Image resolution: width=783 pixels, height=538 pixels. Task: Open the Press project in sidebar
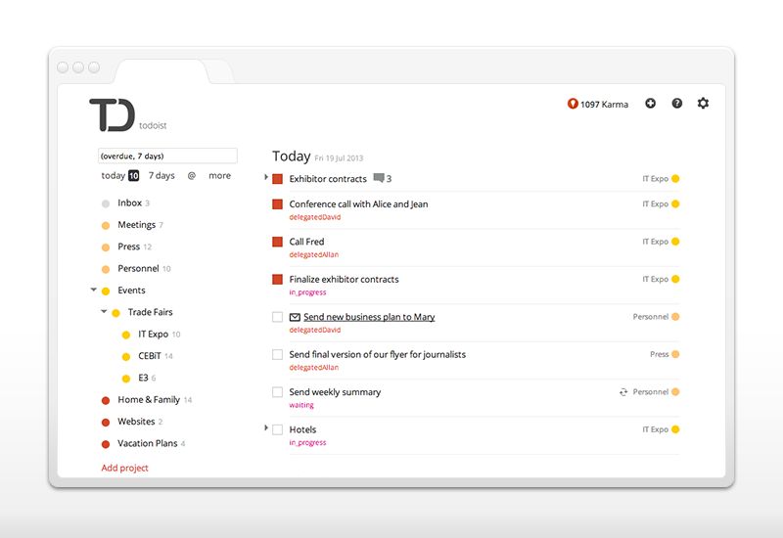129,247
